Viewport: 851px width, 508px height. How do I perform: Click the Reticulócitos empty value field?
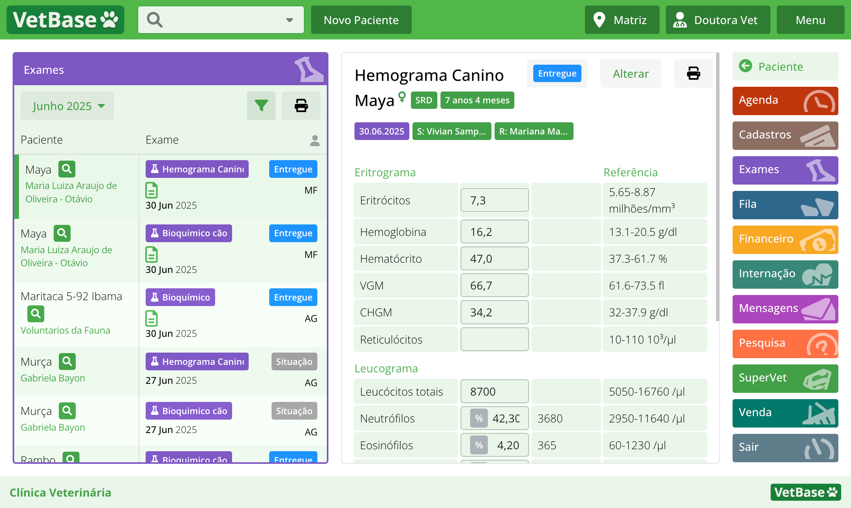click(494, 340)
